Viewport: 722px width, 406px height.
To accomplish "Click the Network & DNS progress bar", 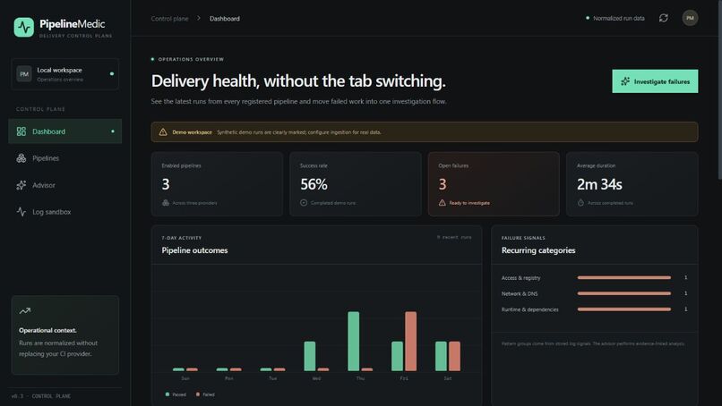I will click(x=624, y=293).
